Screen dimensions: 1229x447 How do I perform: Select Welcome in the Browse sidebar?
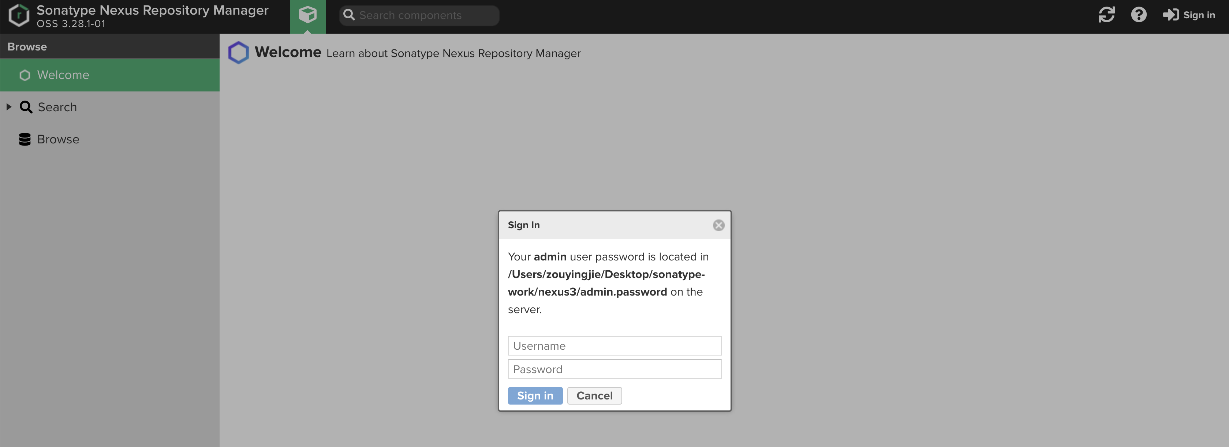pos(63,75)
